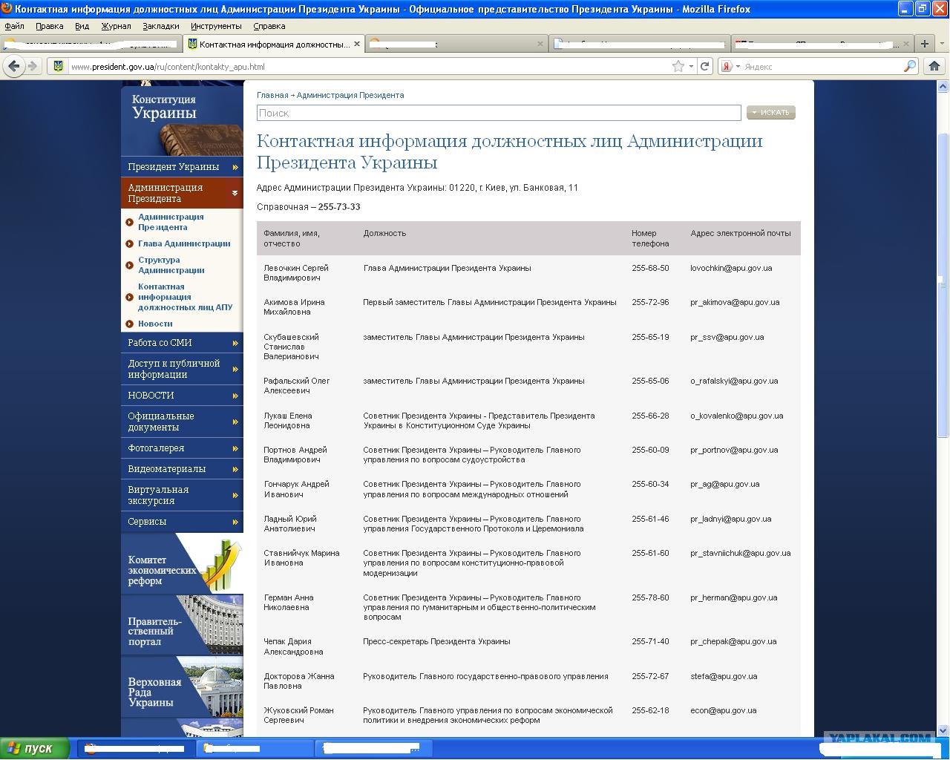
Task: Open Структура Администрации sidebar link
Action: [171, 265]
